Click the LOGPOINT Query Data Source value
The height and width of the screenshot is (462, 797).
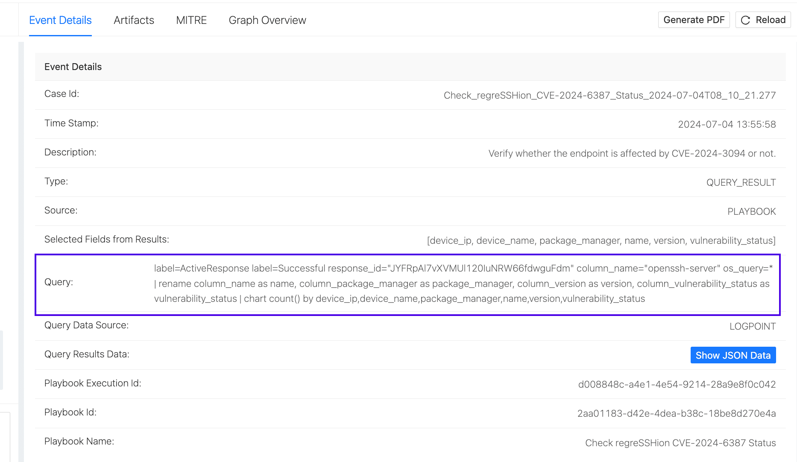(753, 326)
